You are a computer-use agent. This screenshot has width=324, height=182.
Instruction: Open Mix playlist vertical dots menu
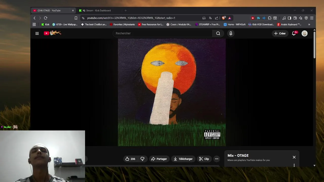coord(294,165)
